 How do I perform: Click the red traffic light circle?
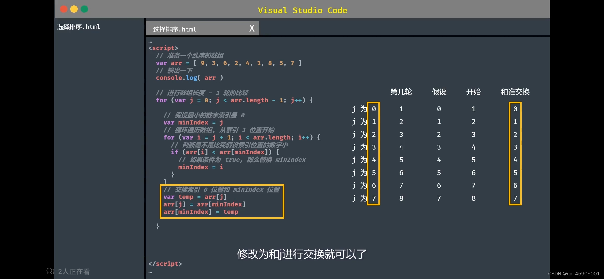tap(63, 9)
